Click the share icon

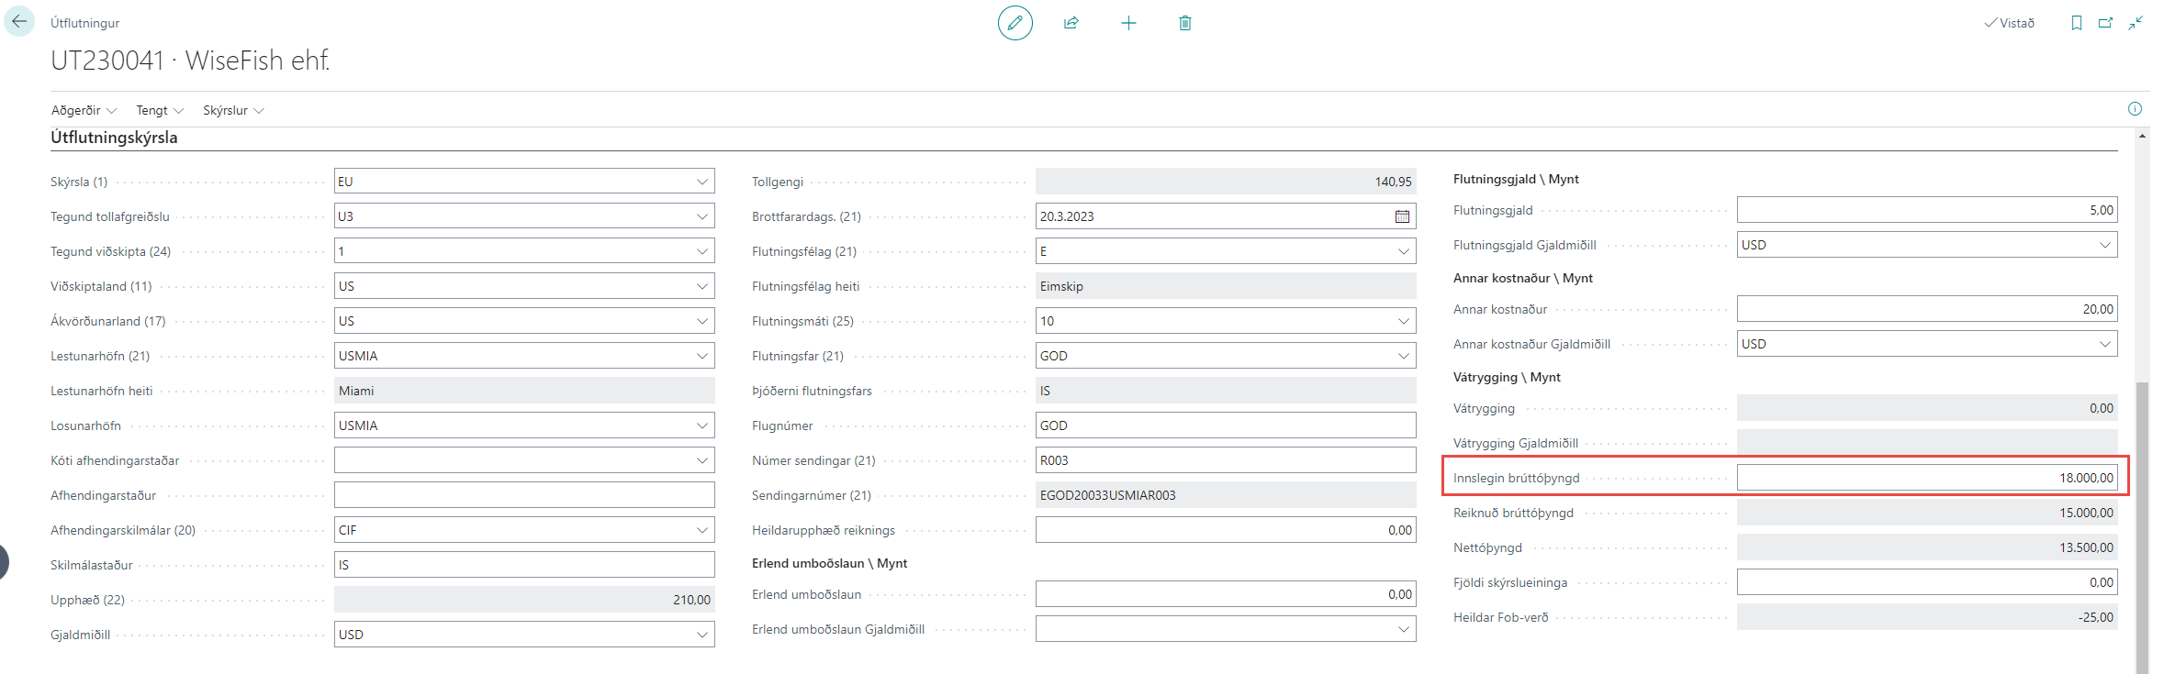tap(1071, 23)
